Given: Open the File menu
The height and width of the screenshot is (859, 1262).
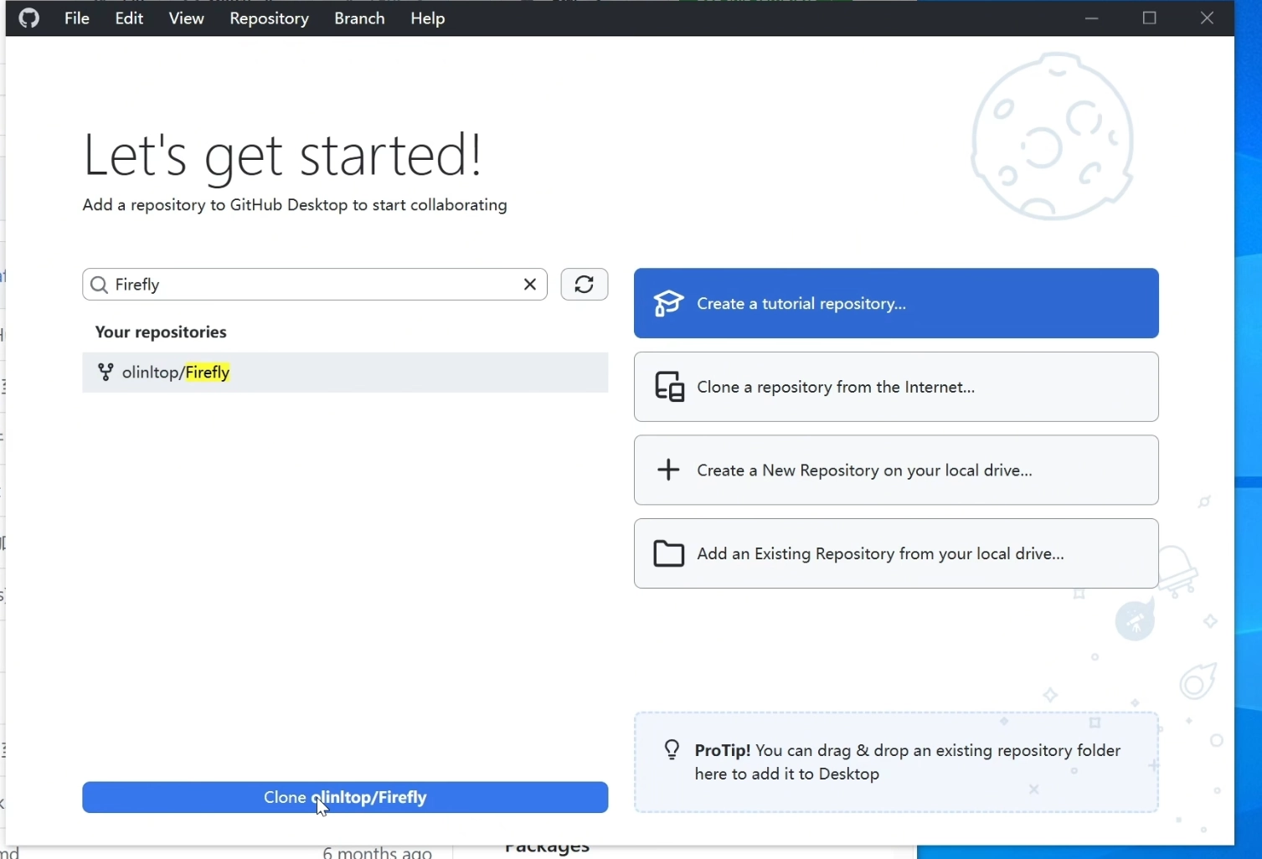Looking at the screenshot, I should point(77,18).
